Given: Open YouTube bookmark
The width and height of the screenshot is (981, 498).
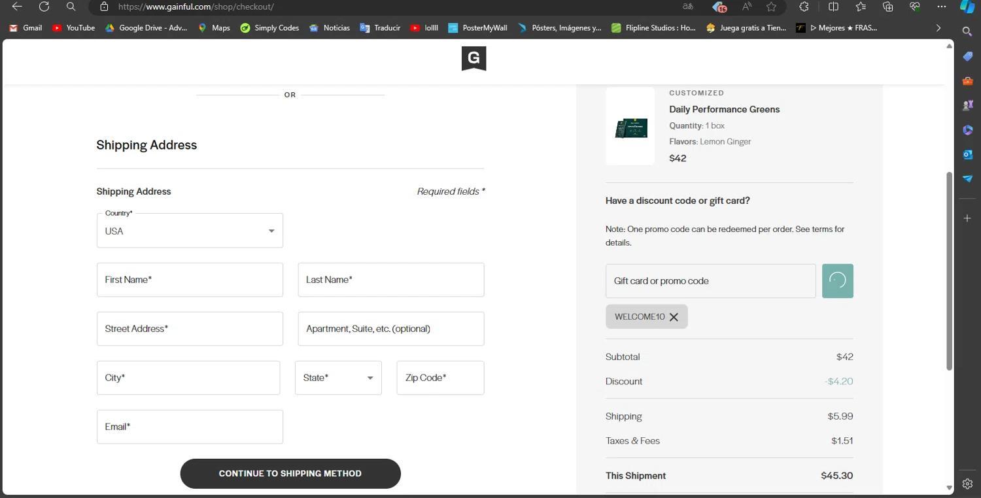Looking at the screenshot, I should coord(73,28).
